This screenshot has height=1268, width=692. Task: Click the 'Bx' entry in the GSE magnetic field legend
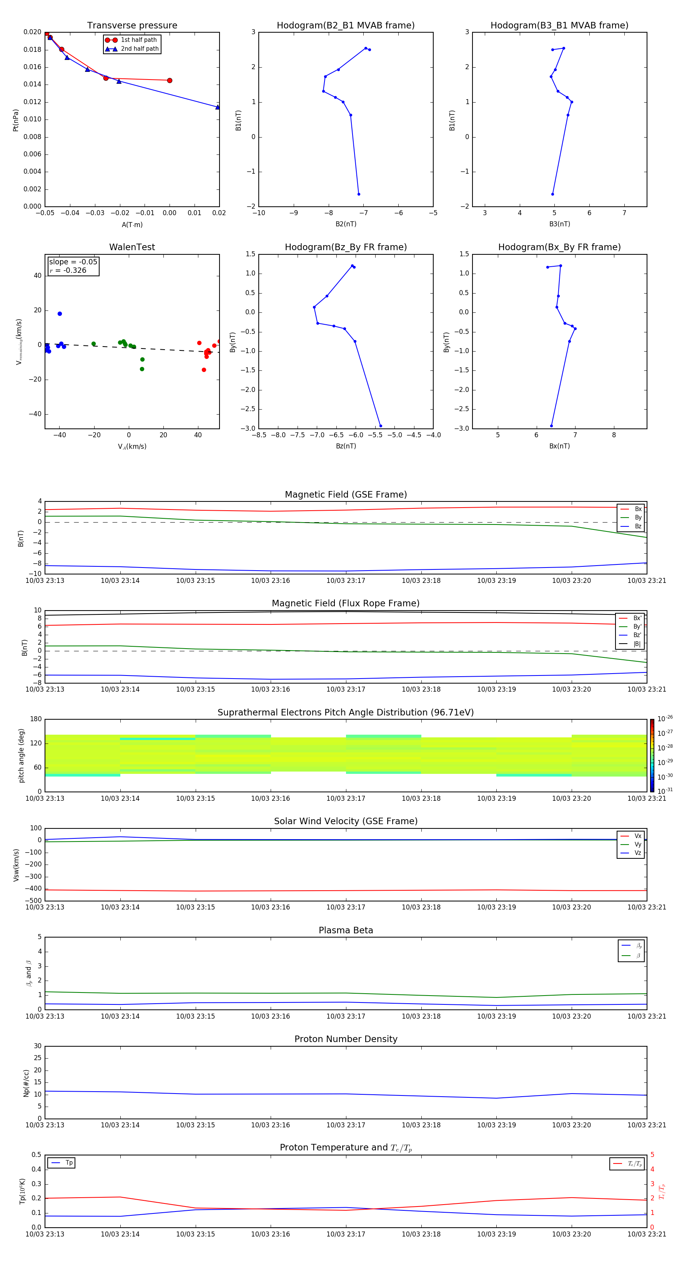[631, 509]
